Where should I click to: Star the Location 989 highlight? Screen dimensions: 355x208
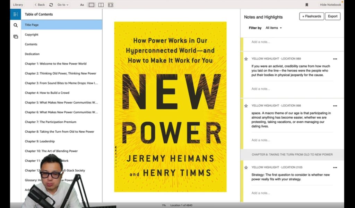pyautogui.click(x=246, y=59)
